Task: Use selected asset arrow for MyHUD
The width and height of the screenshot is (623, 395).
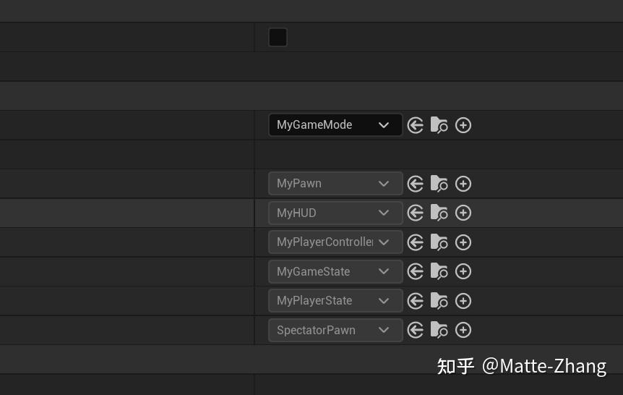Action: point(415,213)
